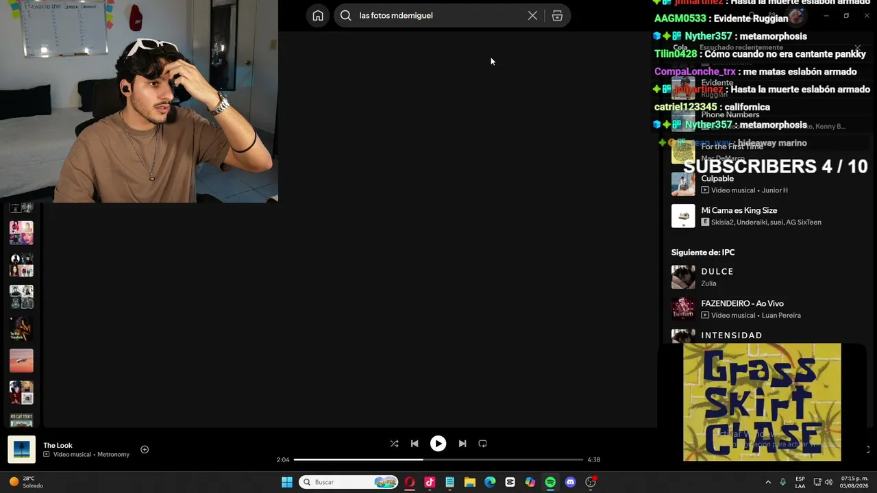Launch Microsoft Edge from taskbar
The height and width of the screenshot is (493, 877).
pyautogui.click(x=490, y=482)
